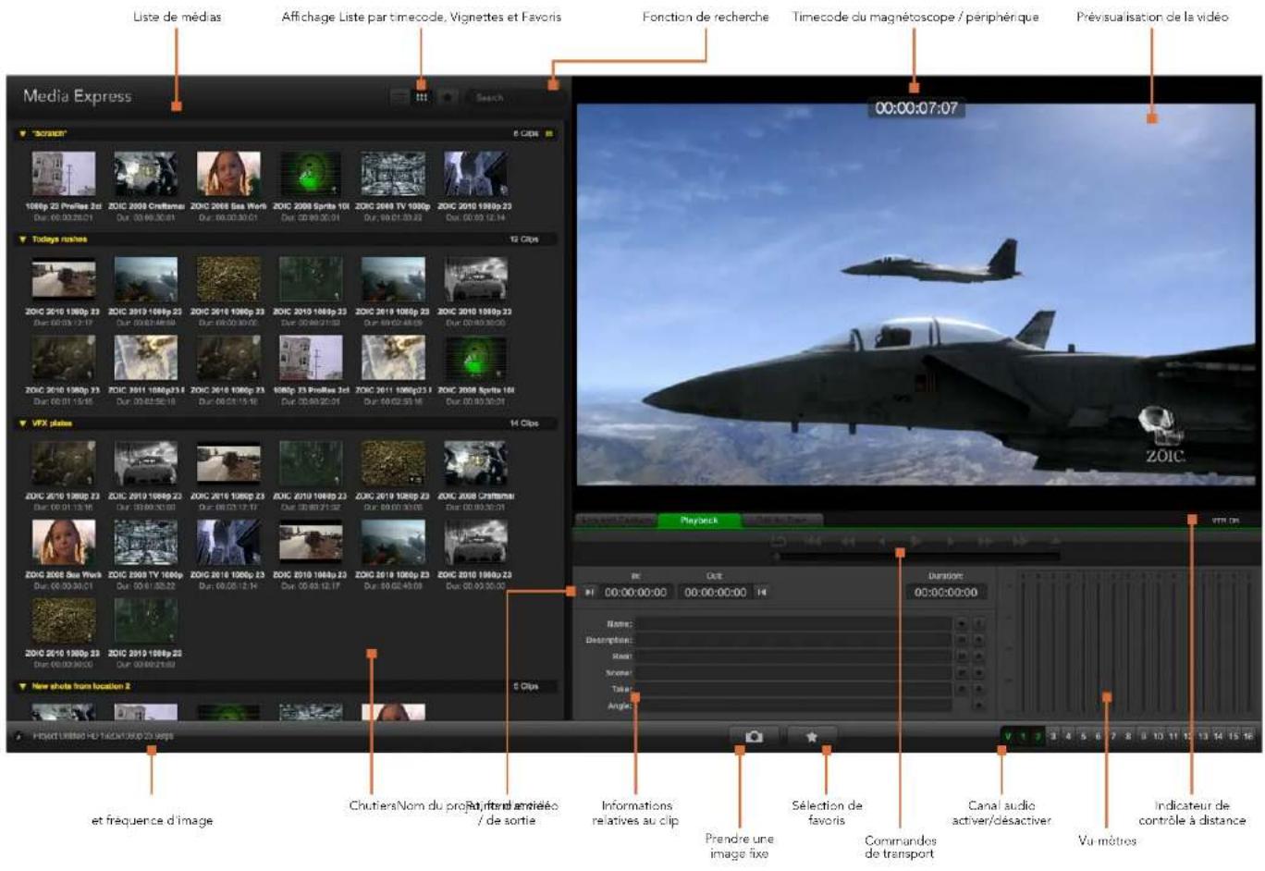1265x871 pixels.
Task: Collapse the "Todays rushes" bin
Action: pos(23,239)
